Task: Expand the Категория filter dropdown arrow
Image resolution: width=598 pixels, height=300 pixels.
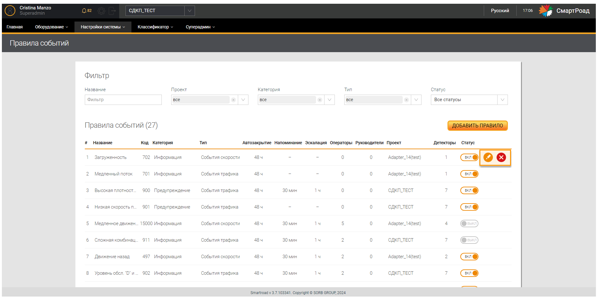Action: click(x=330, y=100)
